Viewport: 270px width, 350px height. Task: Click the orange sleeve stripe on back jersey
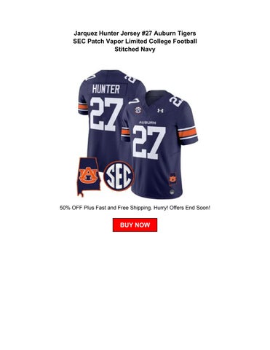(83, 106)
